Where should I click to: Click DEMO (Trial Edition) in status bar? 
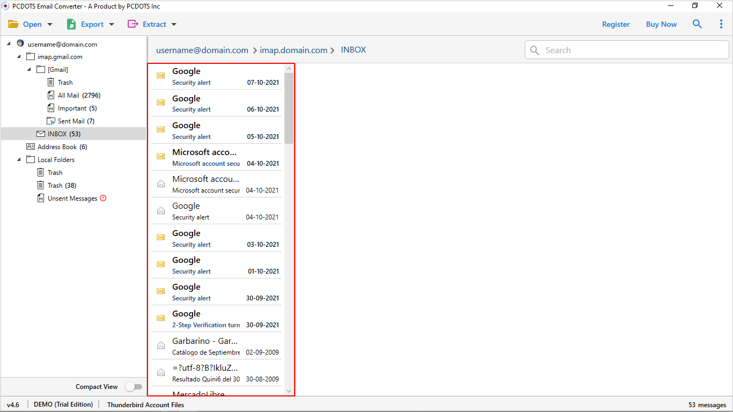pos(63,404)
